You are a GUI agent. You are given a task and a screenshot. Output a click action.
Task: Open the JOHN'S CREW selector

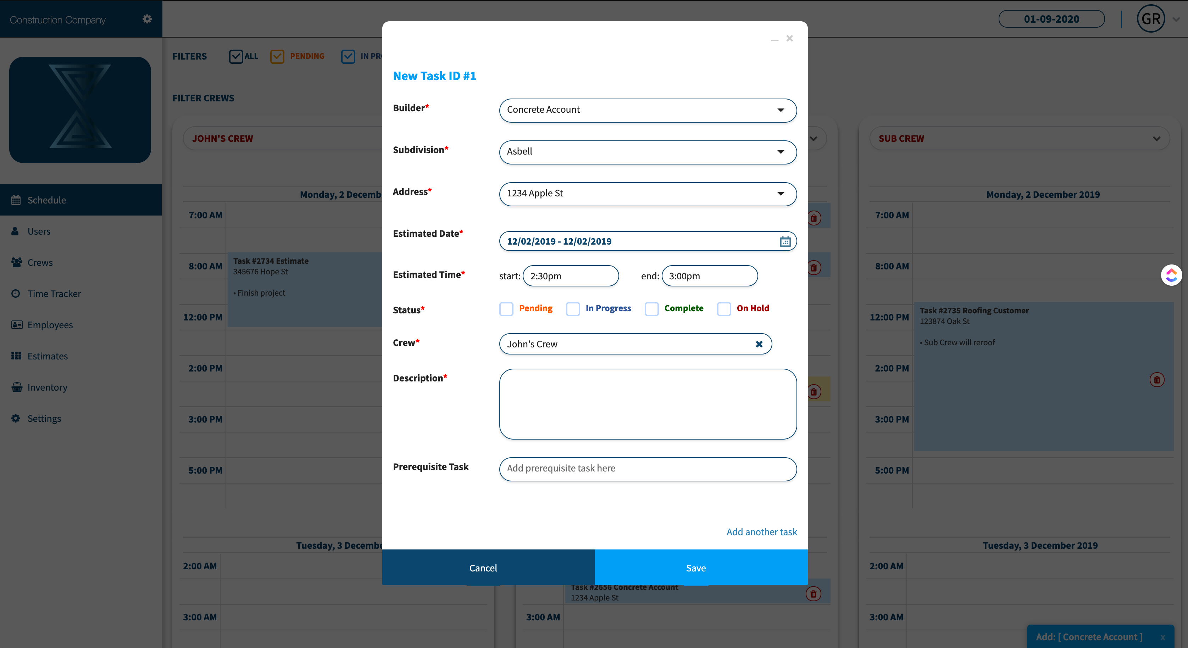tap(282, 138)
